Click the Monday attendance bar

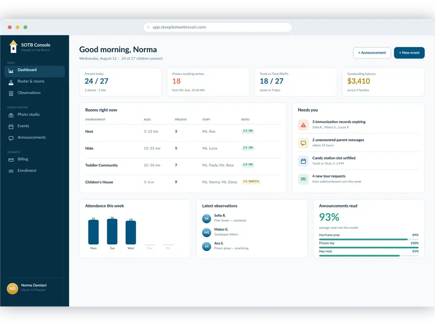tap(93, 232)
